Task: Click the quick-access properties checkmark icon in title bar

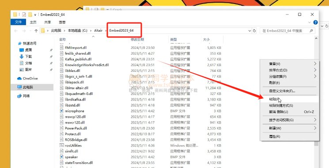Action: coord(24,15)
